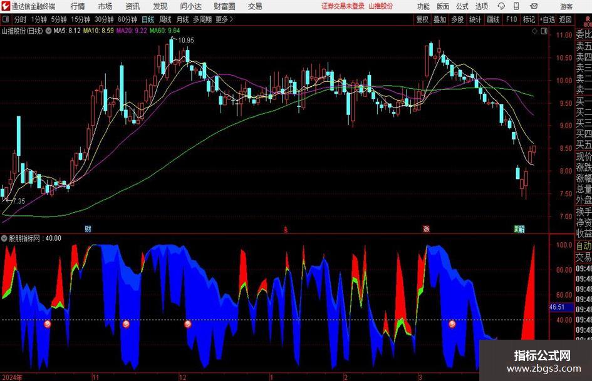Open the customer service headset icon
This screenshot has height=381, width=592.
coord(501,6)
